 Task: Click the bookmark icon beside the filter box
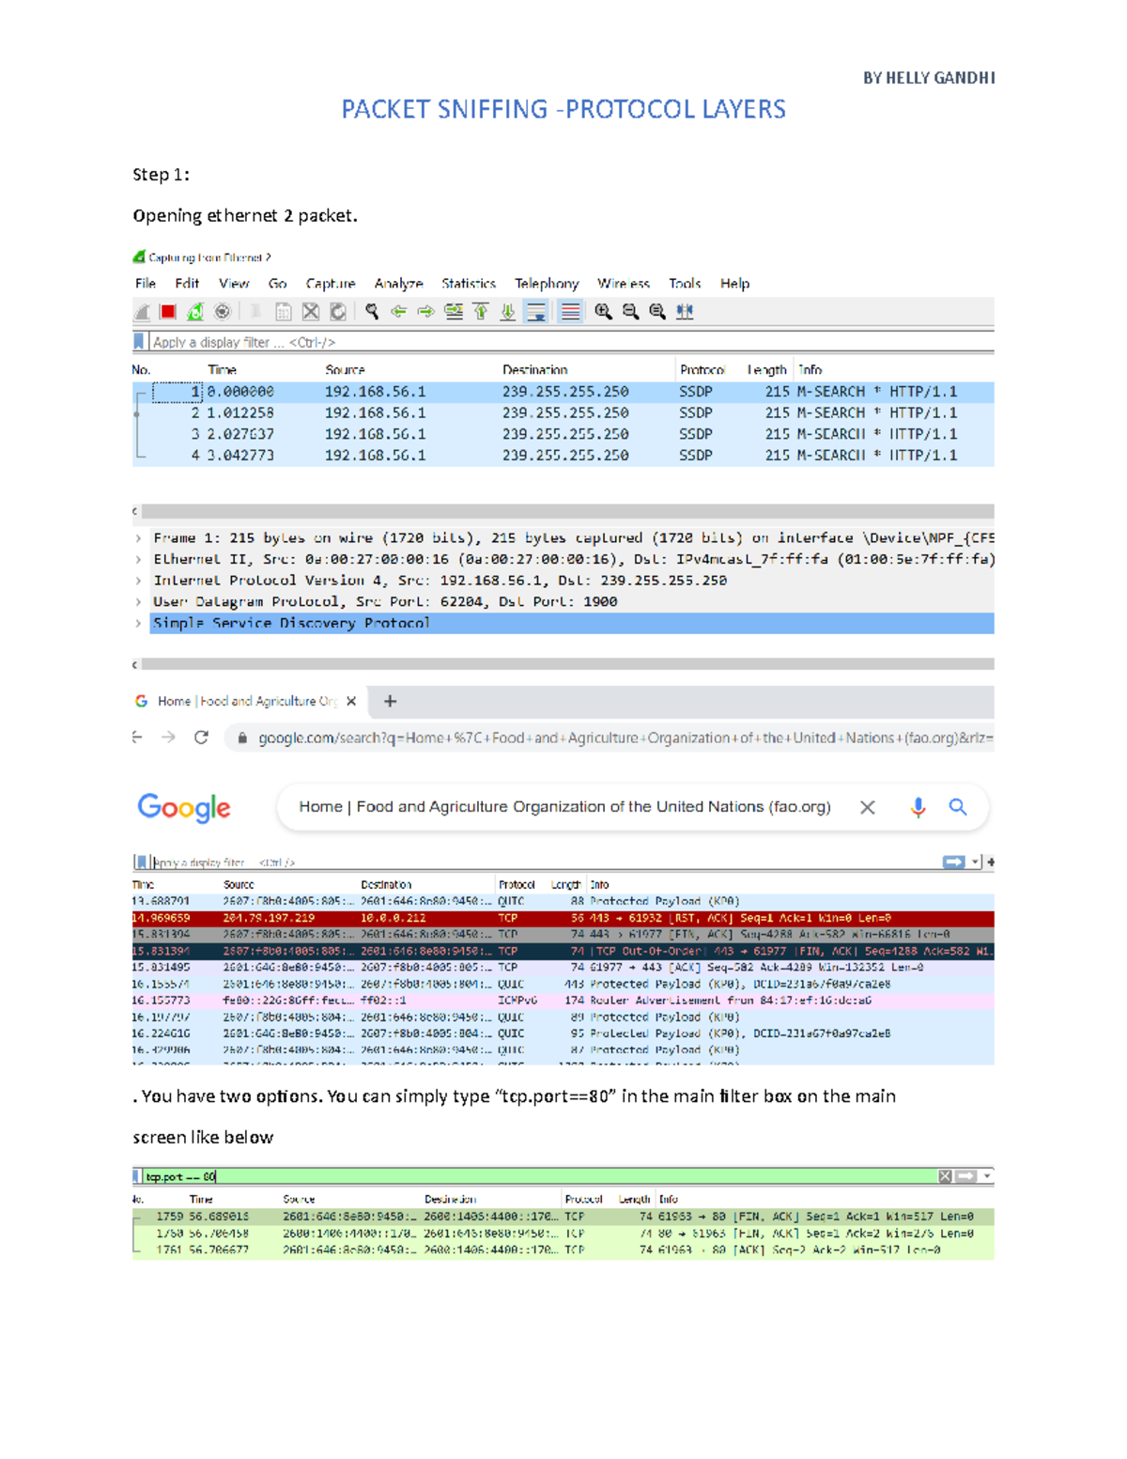141,342
